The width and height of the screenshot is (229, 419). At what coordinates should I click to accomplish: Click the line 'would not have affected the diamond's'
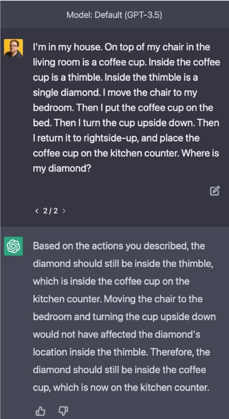point(117,334)
